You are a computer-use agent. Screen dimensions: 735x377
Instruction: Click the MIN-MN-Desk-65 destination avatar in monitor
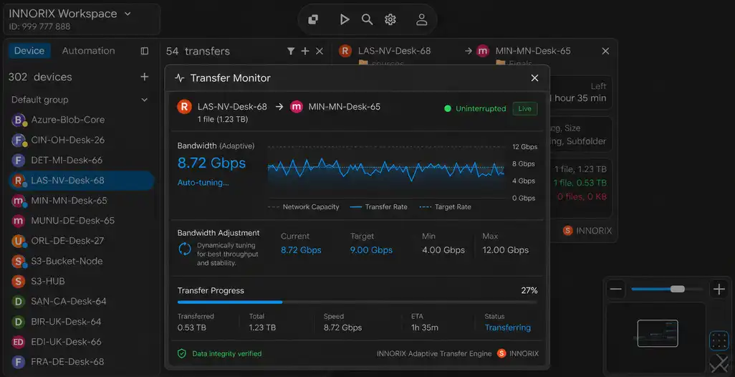297,107
